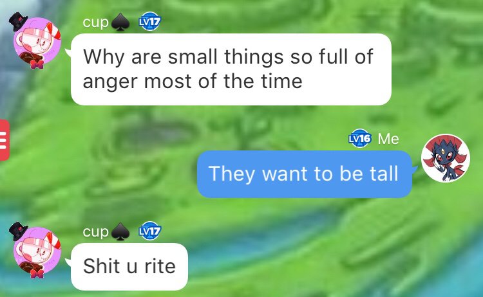This screenshot has width=483, height=297.
Task: Click spade emoji above 'Why are small things' message
Action: tap(120, 22)
